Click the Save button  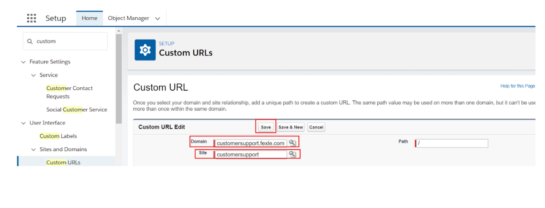coord(266,127)
